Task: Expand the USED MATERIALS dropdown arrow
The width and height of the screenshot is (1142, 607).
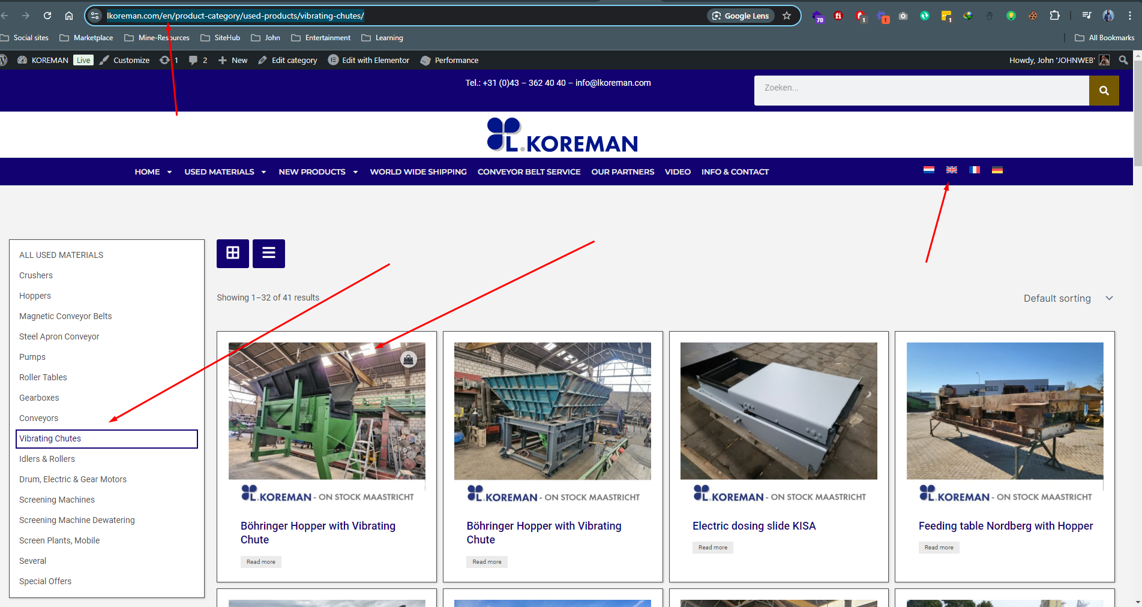Action: pos(263,172)
